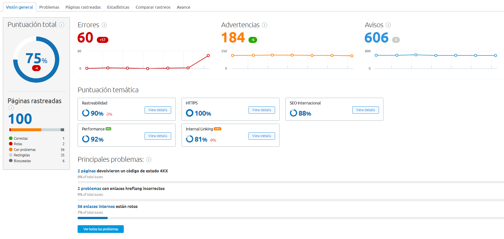Open info icon next to Puntuación total
504x239 pixels.
point(62,25)
